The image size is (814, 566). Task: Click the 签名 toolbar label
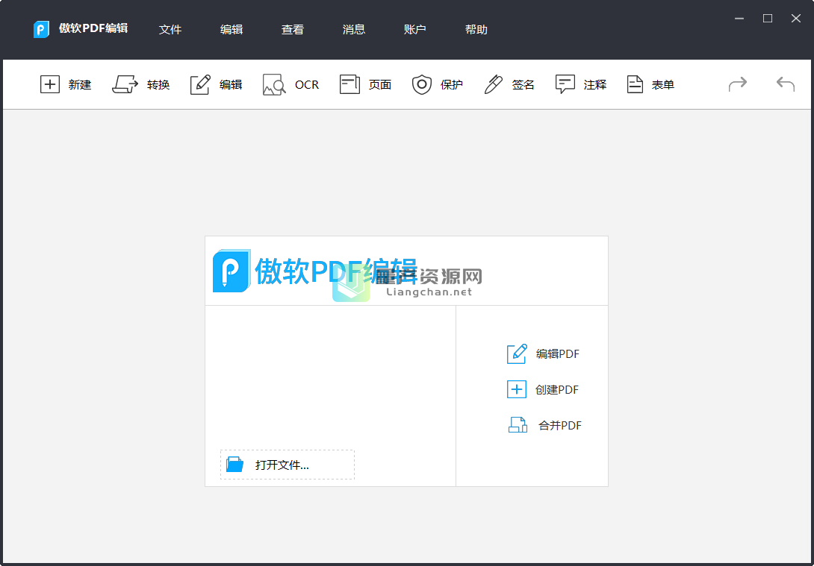[x=523, y=84]
